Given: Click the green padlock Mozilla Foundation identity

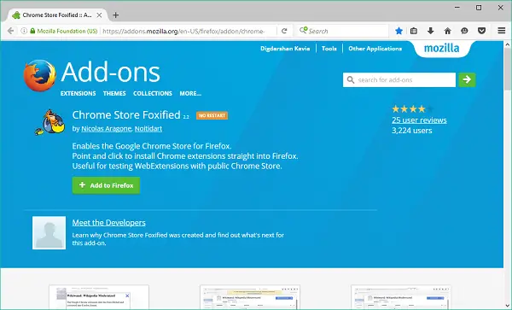Looking at the screenshot, I should [64, 31].
